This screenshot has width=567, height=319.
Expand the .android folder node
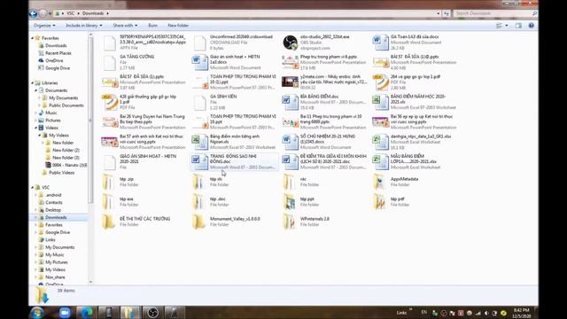[36, 195]
